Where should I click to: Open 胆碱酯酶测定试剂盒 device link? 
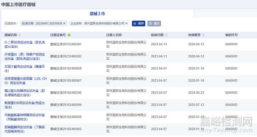(x=25, y=129)
